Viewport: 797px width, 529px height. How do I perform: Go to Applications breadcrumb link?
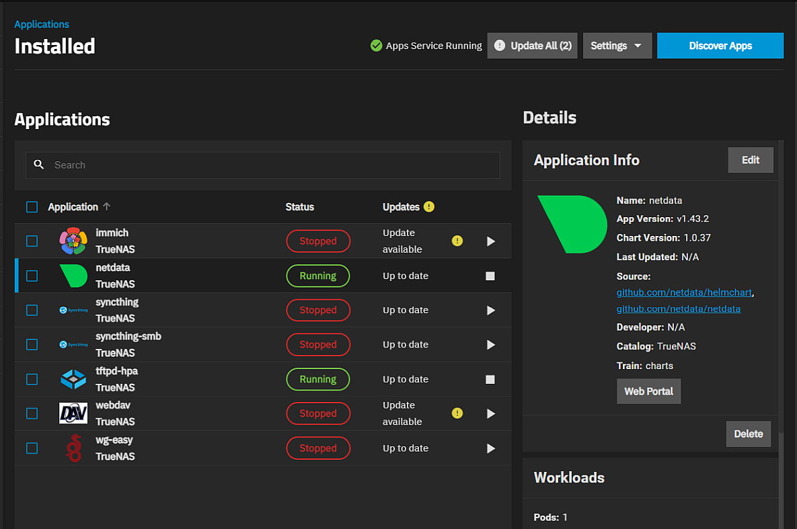pyautogui.click(x=42, y=24)
